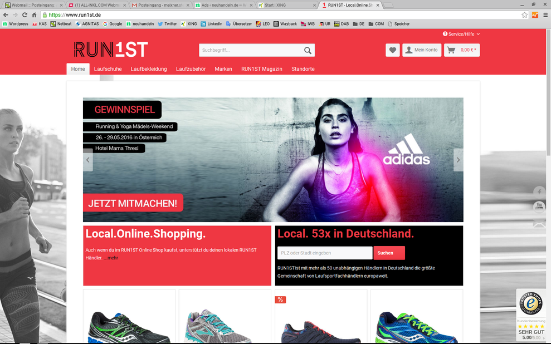551x344 pixels.
Task: Open Laufbekleidung menu
Action: click(149, 69)
